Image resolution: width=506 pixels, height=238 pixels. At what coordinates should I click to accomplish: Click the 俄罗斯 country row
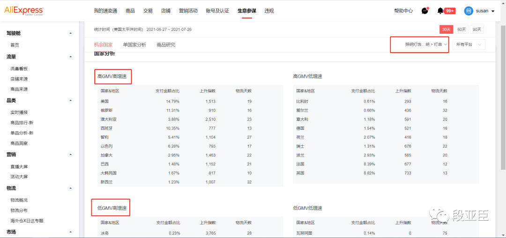190,110
